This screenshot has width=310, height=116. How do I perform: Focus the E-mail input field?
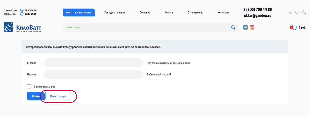[x=94, y=63]
